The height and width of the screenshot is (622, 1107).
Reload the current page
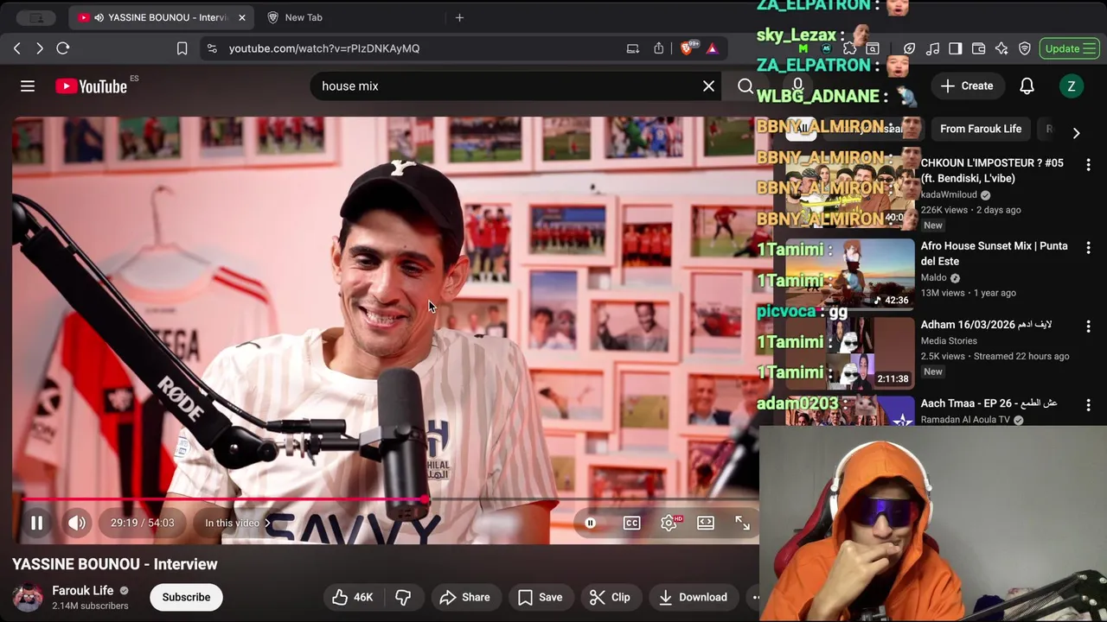point(63,48)
